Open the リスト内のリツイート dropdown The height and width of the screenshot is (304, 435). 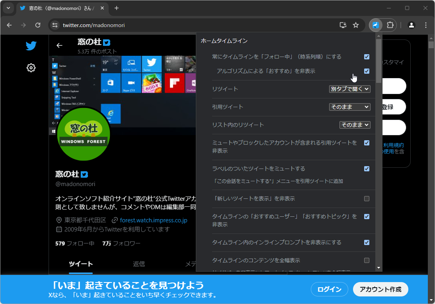pyautogui.click(x=355, y=125)
